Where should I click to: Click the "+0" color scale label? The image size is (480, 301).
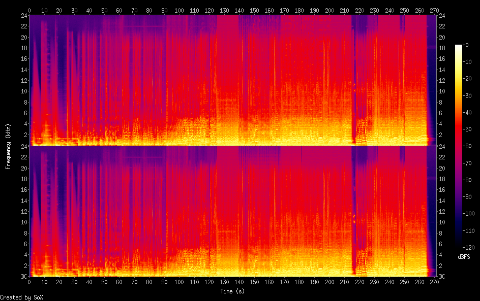coord(465,45)
